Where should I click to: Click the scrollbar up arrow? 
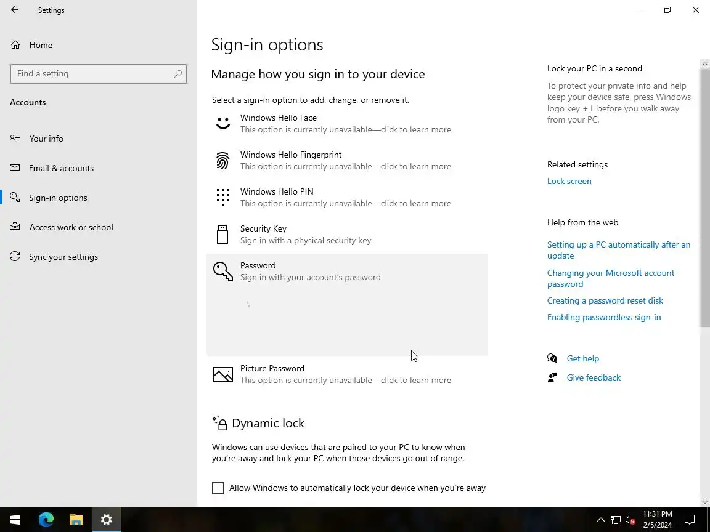pyautogui.click(x=705, y=64)
